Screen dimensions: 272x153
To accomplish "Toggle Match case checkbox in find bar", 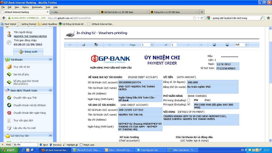I will pos(81,145).
